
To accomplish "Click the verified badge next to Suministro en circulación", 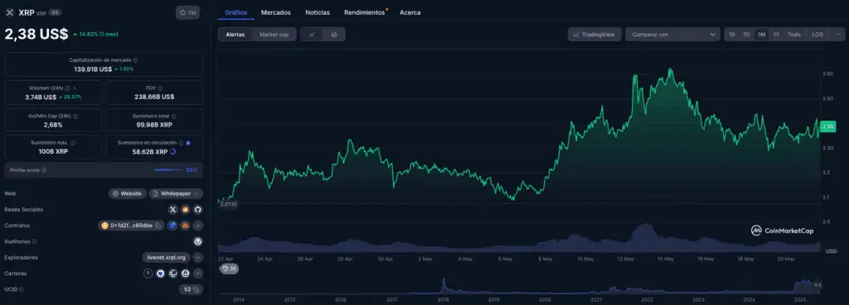I will click(x=188, y=142).
